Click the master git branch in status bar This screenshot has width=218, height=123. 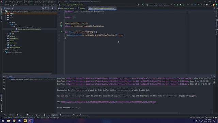coord(208,118)
